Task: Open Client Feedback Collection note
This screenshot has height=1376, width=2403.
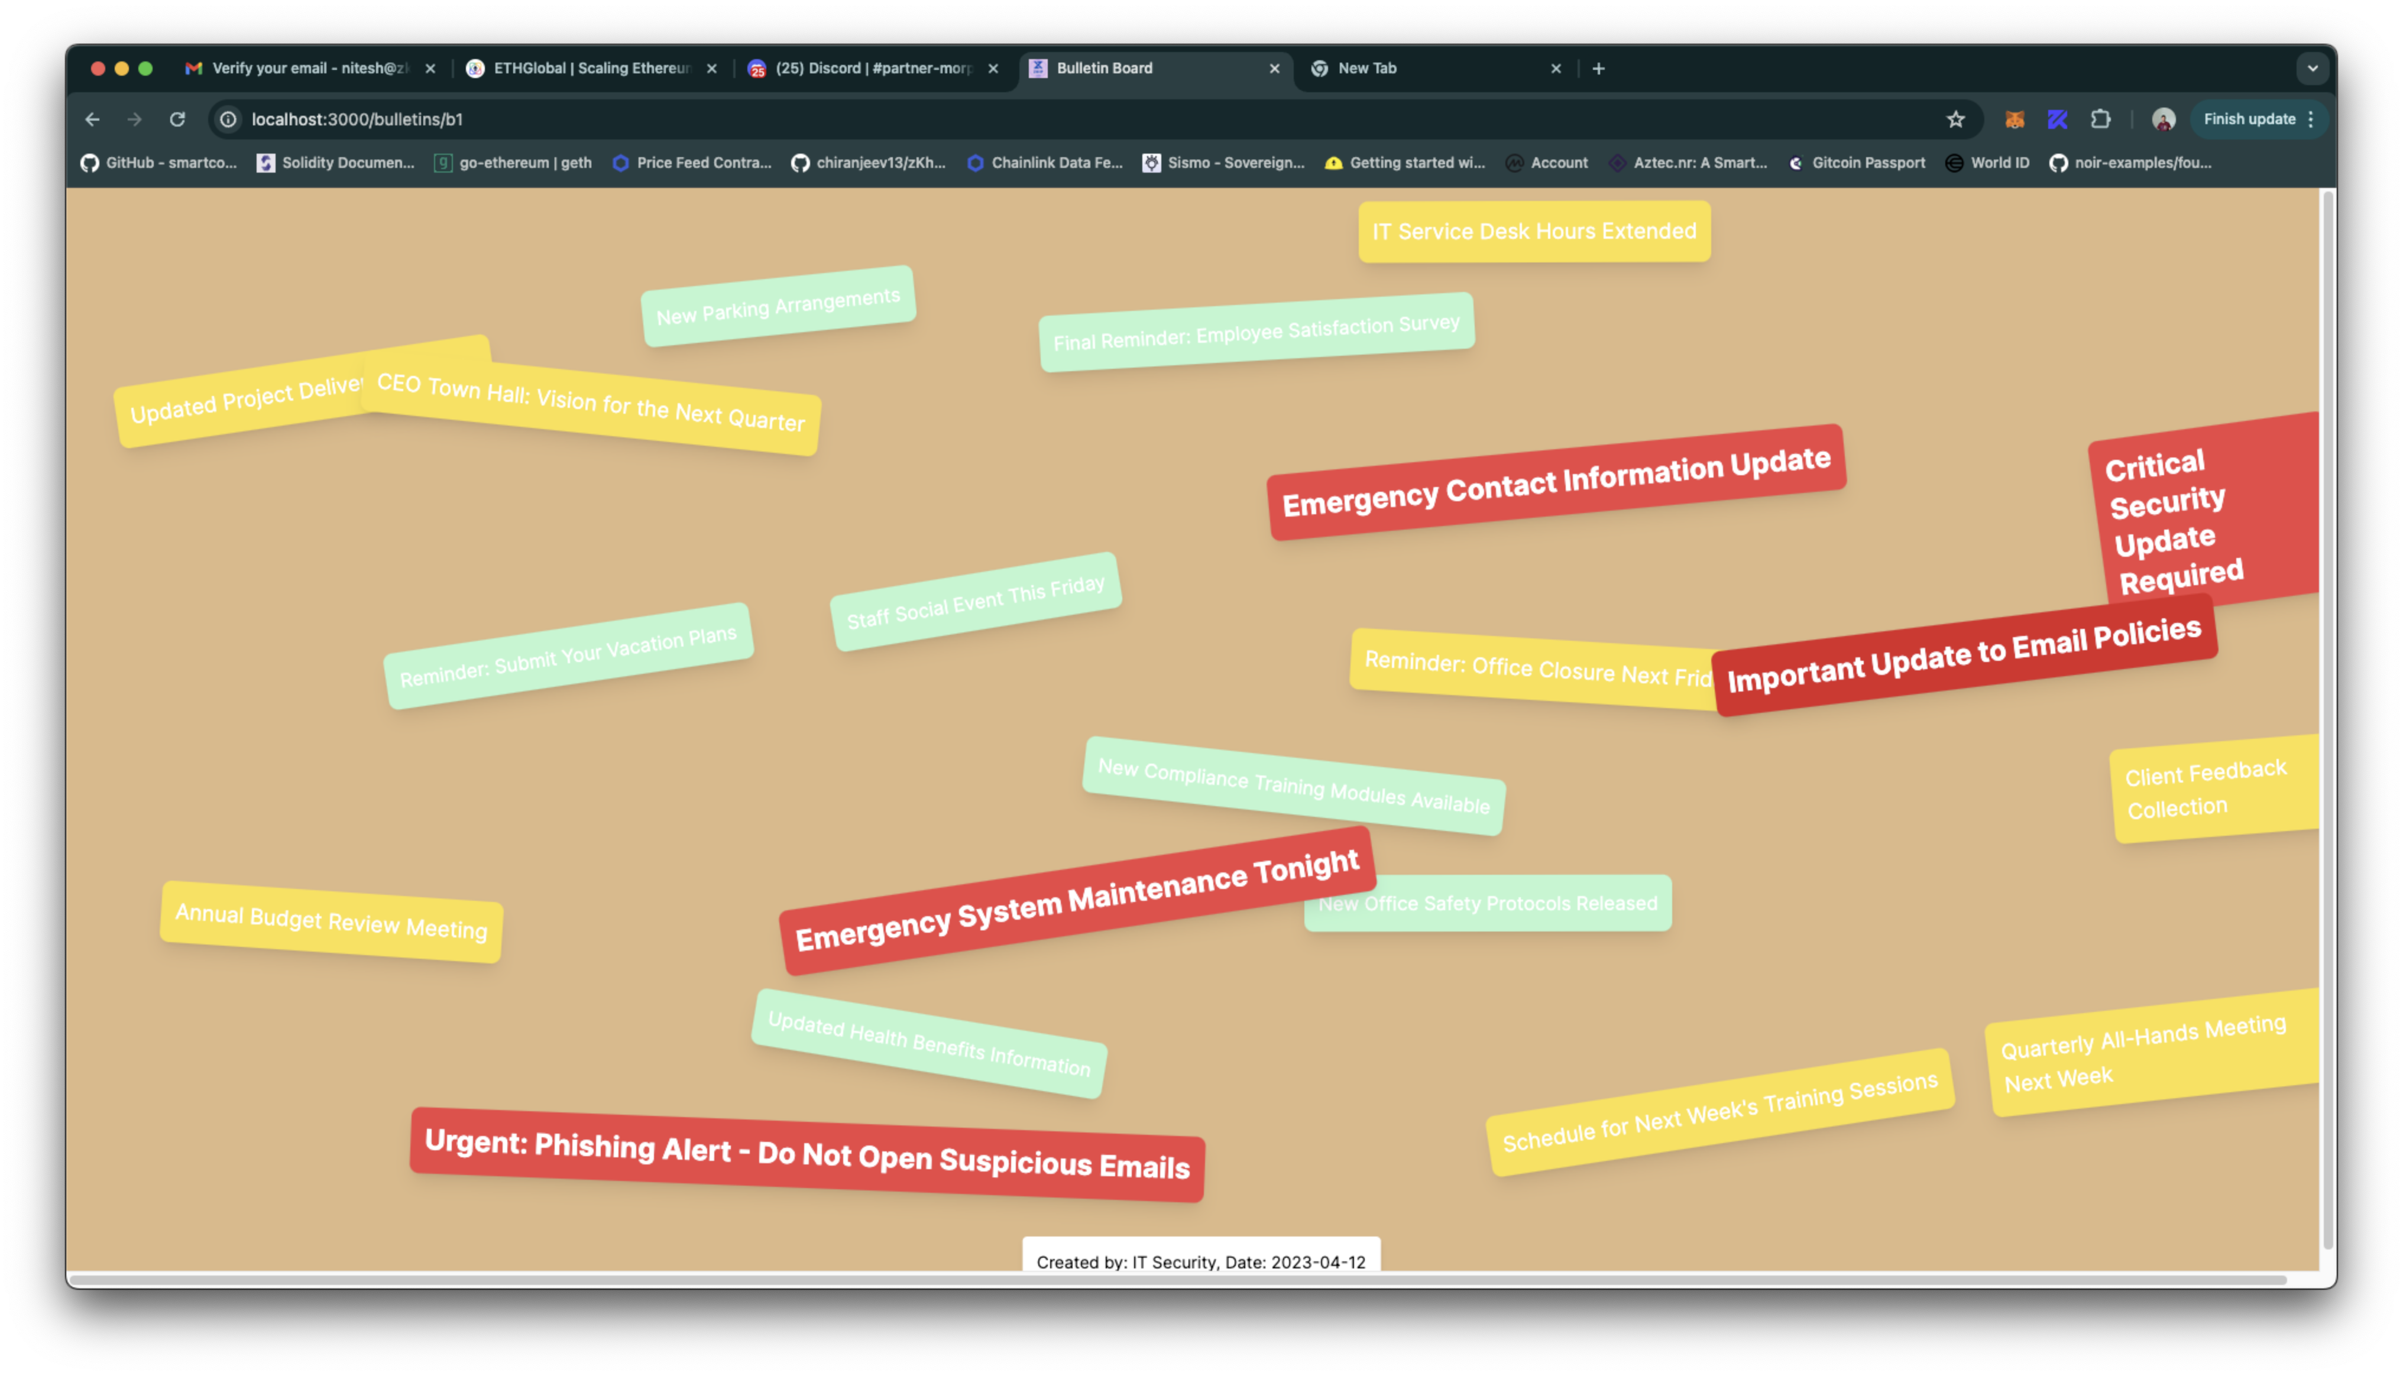Action: pos(2214,788)
